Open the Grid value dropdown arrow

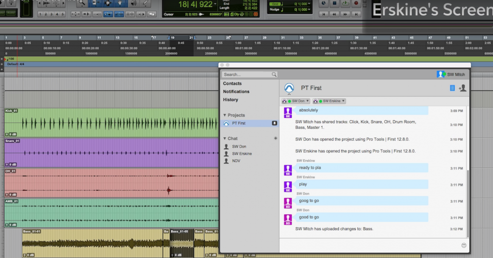[x=309, y=4]
